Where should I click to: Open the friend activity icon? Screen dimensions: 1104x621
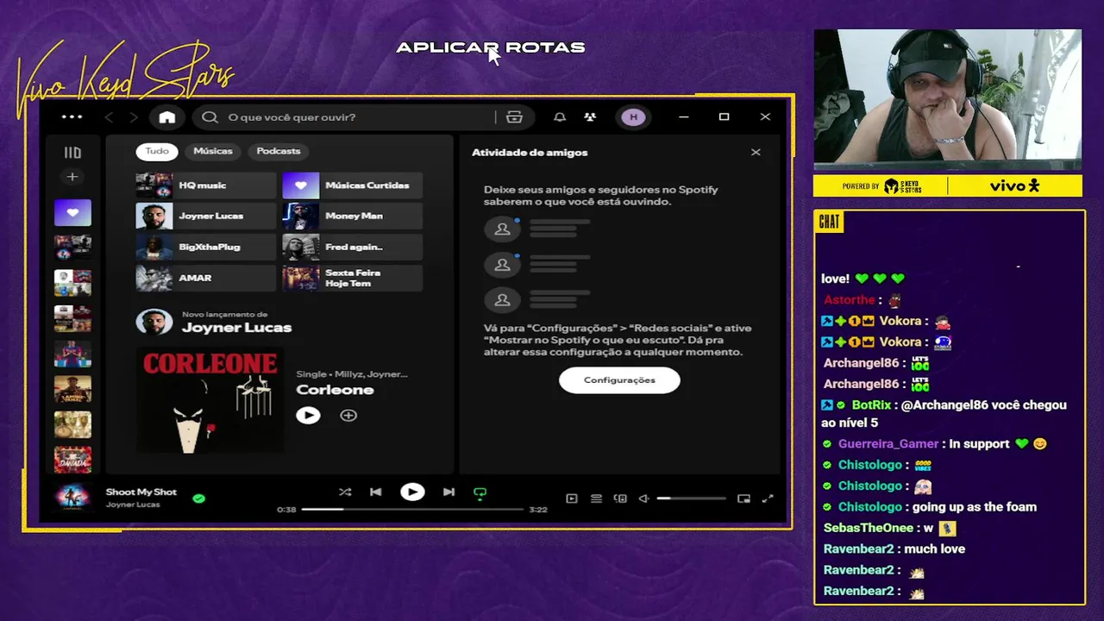[590, 117]
